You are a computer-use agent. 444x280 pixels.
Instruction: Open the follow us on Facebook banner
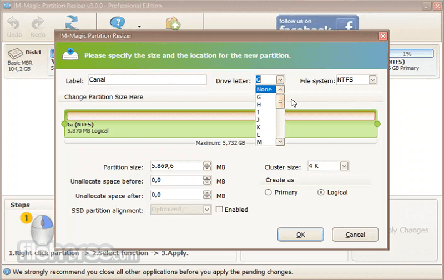317,23
